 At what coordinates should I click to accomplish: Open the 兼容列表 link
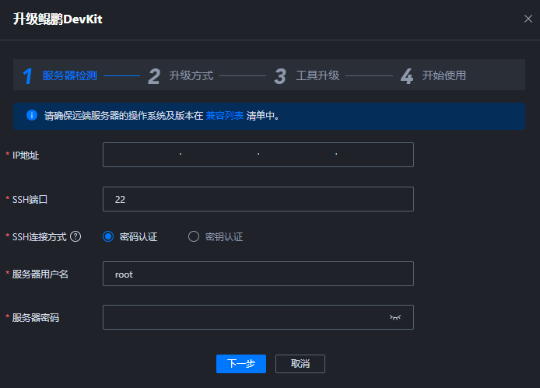pos(225,116)
